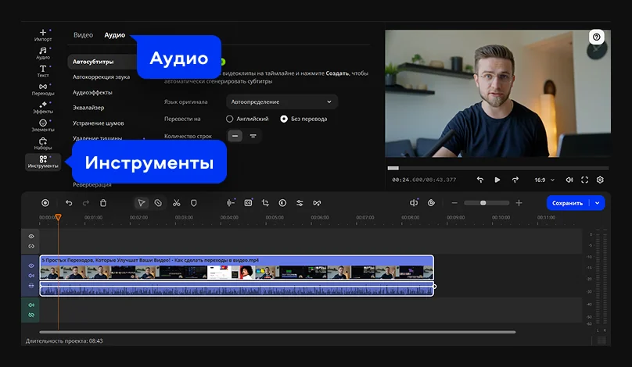Screen dimensions: 632x367
Task: Open the Импорт panel in sidebar
Action: [x=43, y=35]
